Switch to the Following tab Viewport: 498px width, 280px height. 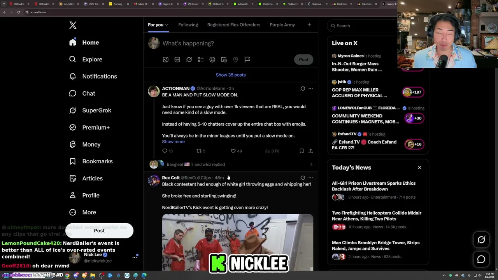(188, 25)
